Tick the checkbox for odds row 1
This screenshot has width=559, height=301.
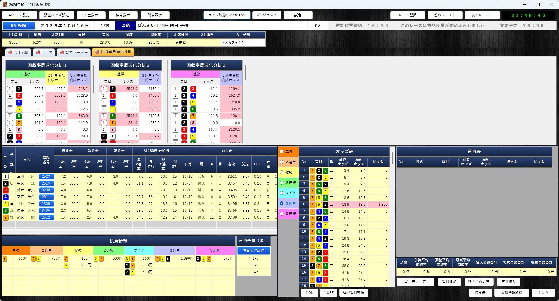(331, 171)
